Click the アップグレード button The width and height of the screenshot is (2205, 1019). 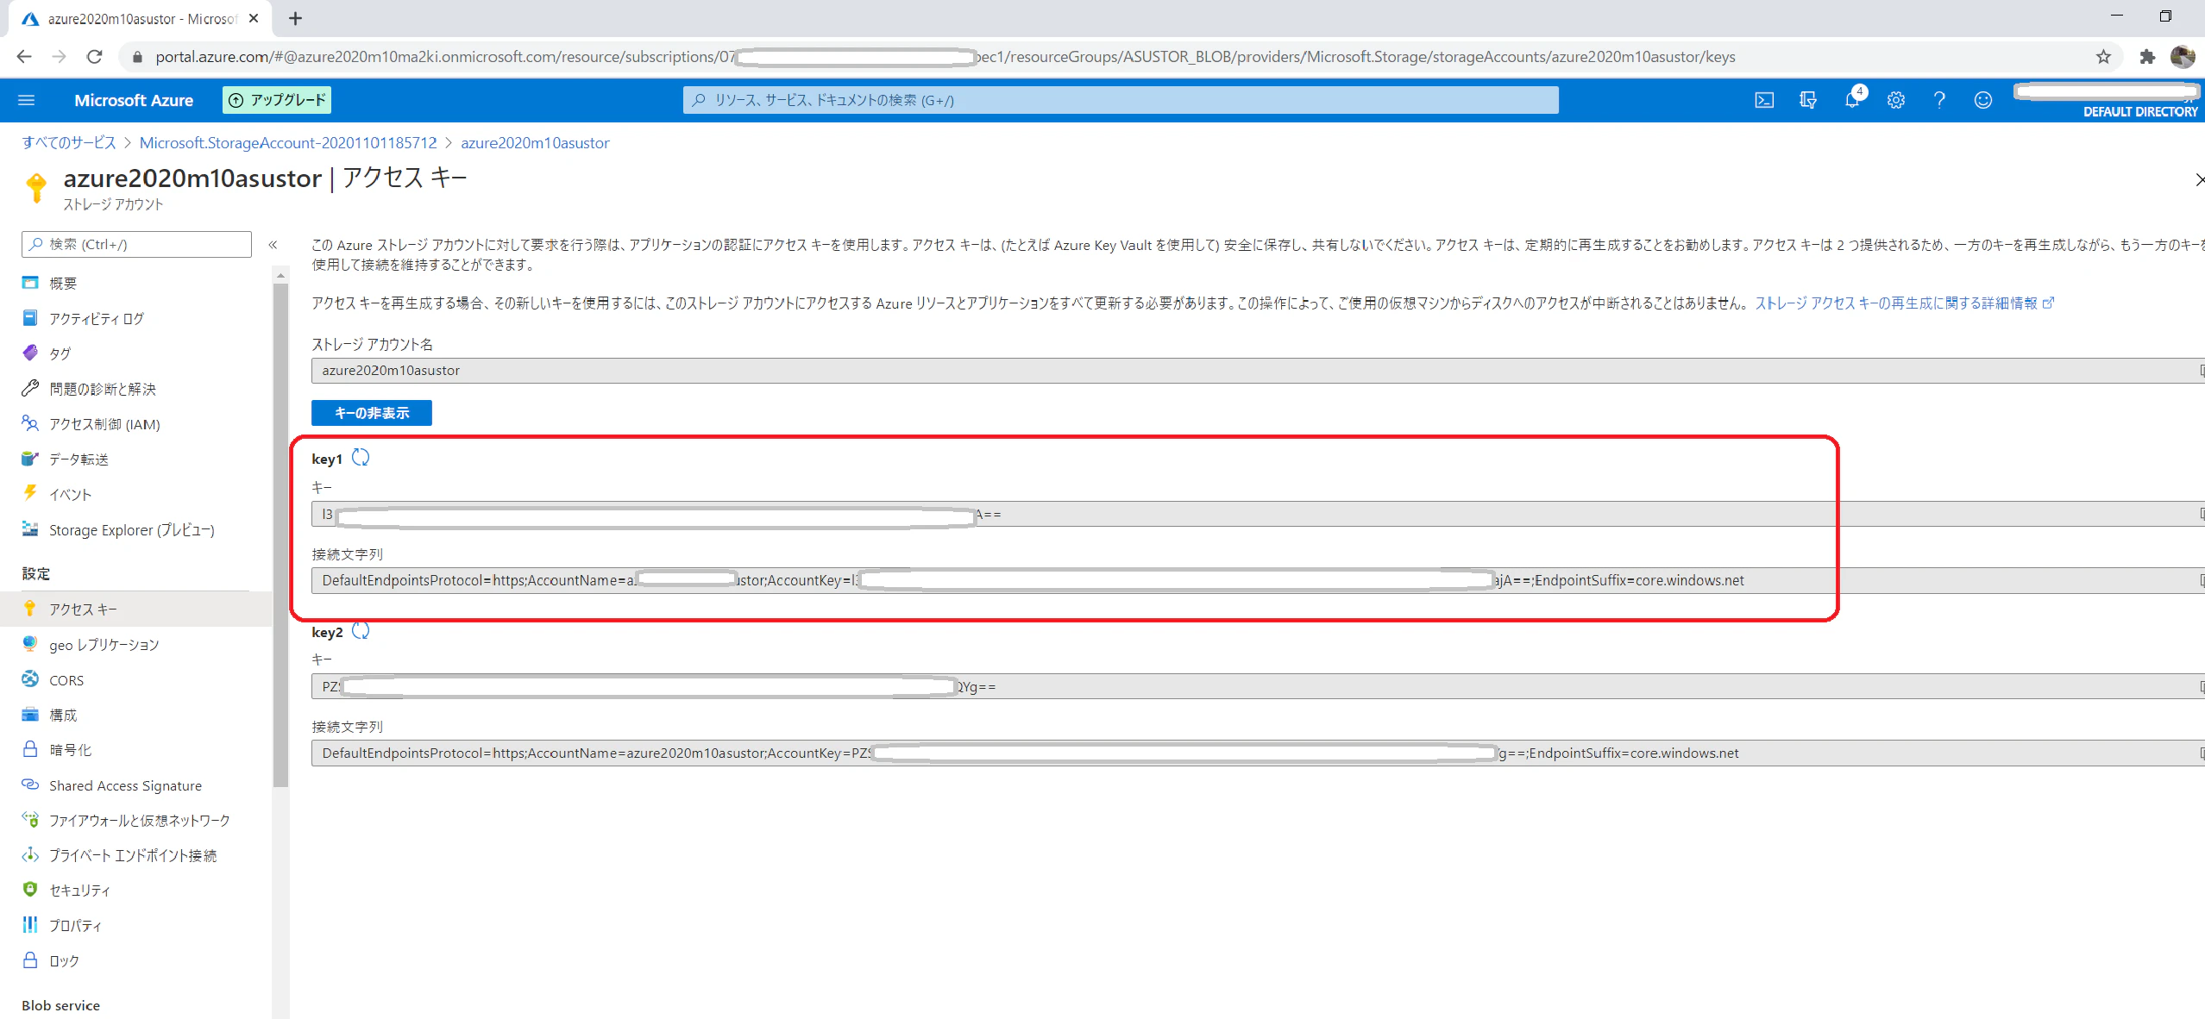[277, 100]
